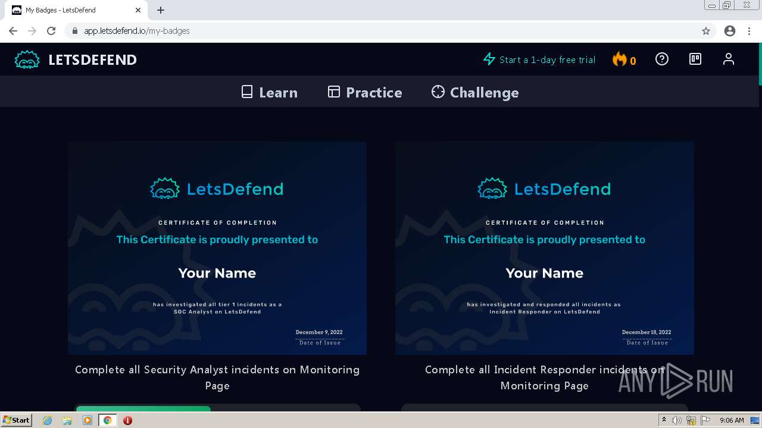Launch Internet Explorer from the taskbar
The width and height of the screenshot is (762, 428).
[x=48, y=420]
